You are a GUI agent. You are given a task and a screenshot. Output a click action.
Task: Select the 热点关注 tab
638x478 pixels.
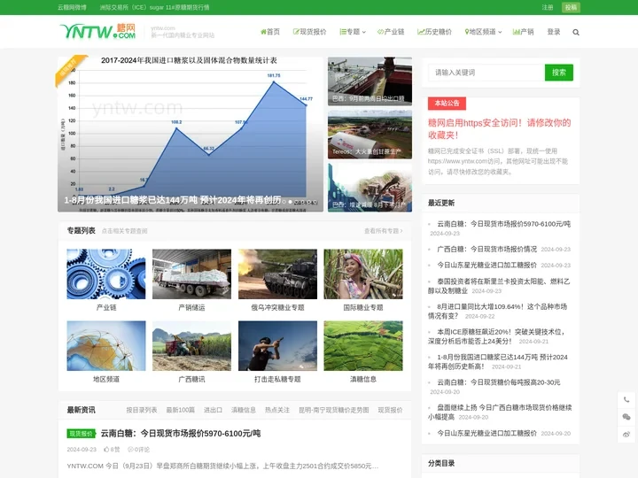coord(277,410)
